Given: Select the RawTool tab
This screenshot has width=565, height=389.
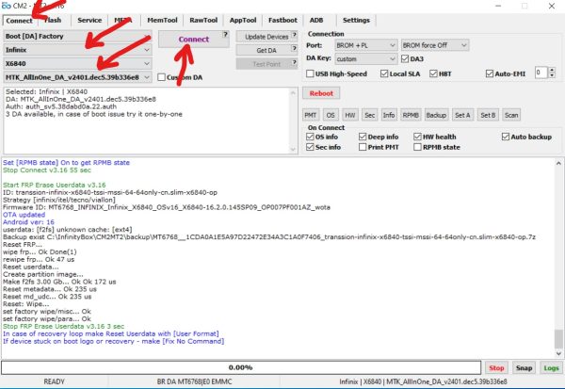Looking at the screenshot, I should [x=203, y=20].
